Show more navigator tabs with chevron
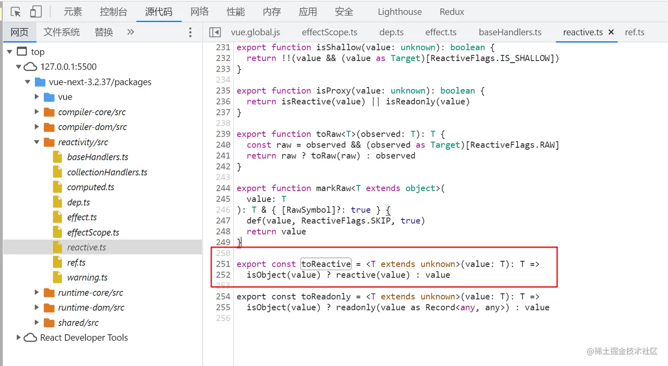The width and height of the screenshot is (668, 366). point(130,32)
